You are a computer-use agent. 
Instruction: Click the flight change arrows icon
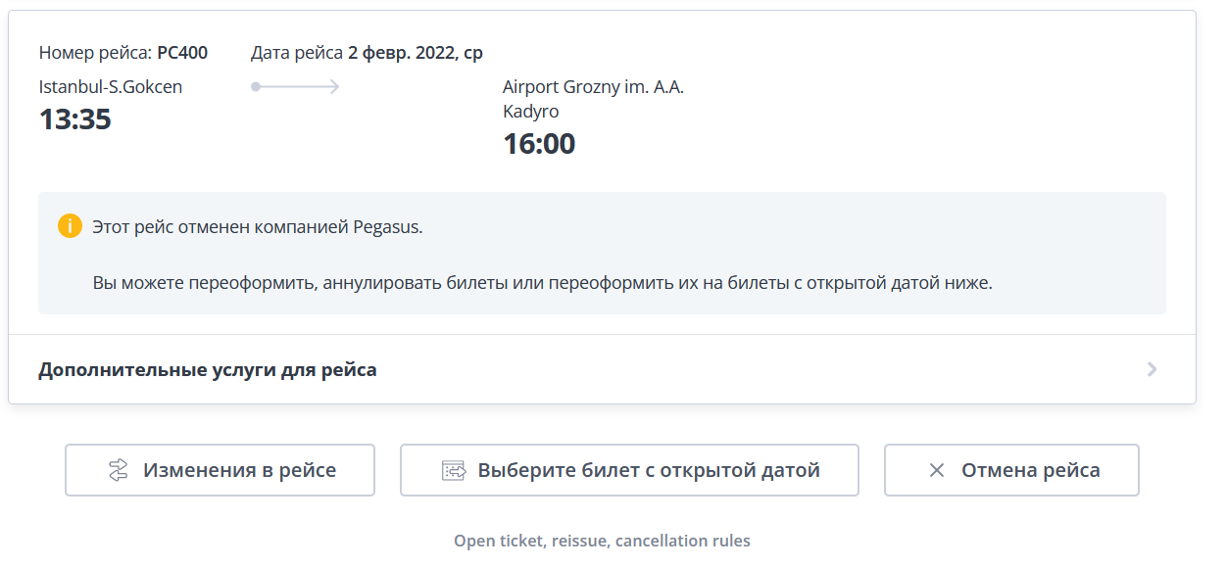coord(118,470)
